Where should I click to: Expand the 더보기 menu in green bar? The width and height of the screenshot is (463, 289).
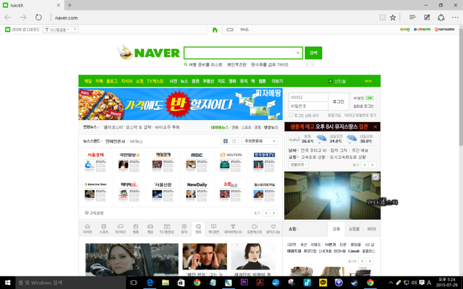pyautogui.click(x=278, y=81)
